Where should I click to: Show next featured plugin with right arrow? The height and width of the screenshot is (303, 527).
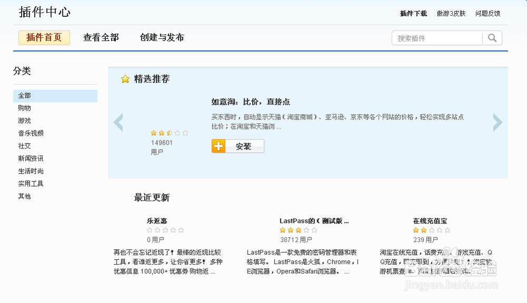click(x=497, y=123)
